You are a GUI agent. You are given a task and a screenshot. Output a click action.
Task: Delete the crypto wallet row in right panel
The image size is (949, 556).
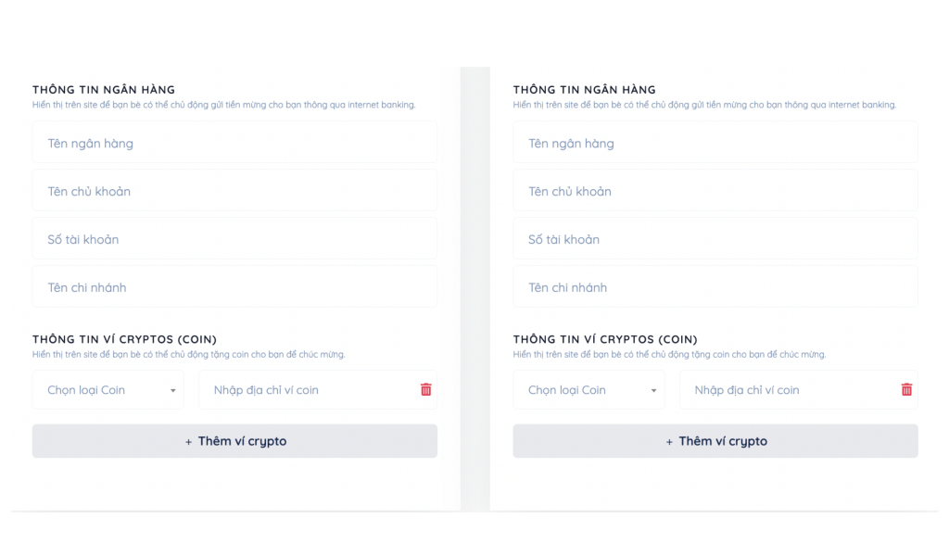click(x=906, y=390)
